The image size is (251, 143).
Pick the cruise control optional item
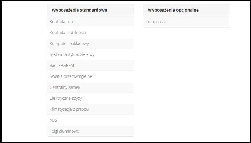click(156, 22)
